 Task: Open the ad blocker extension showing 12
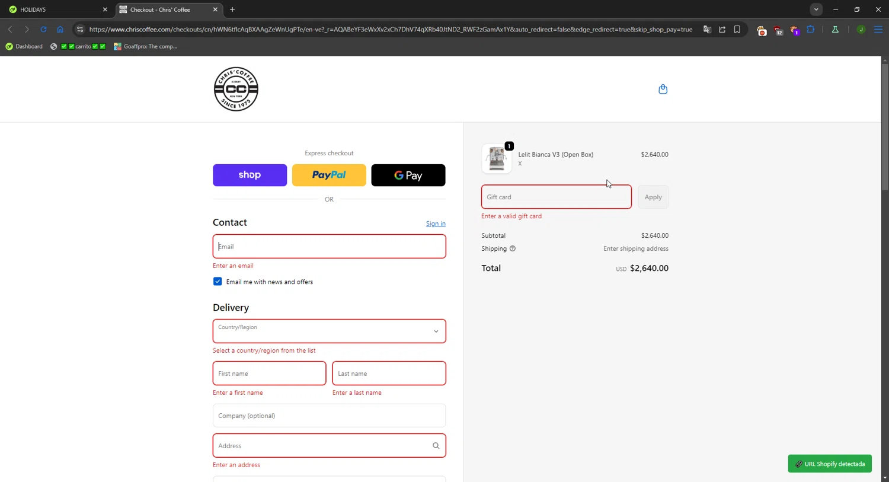(778, 30)
